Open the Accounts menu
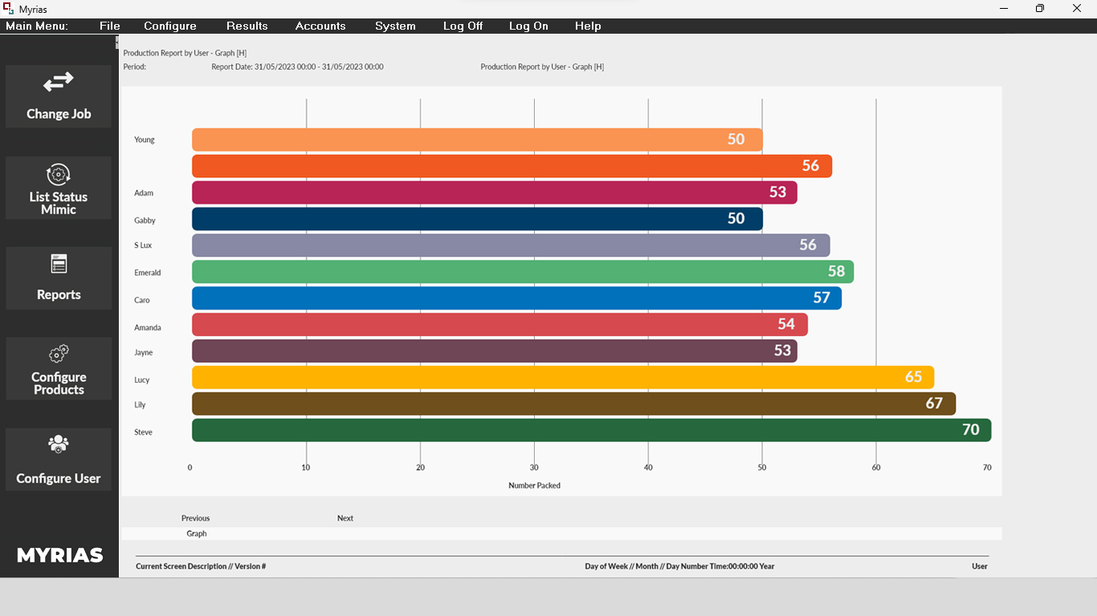 [x=320, y=26]
